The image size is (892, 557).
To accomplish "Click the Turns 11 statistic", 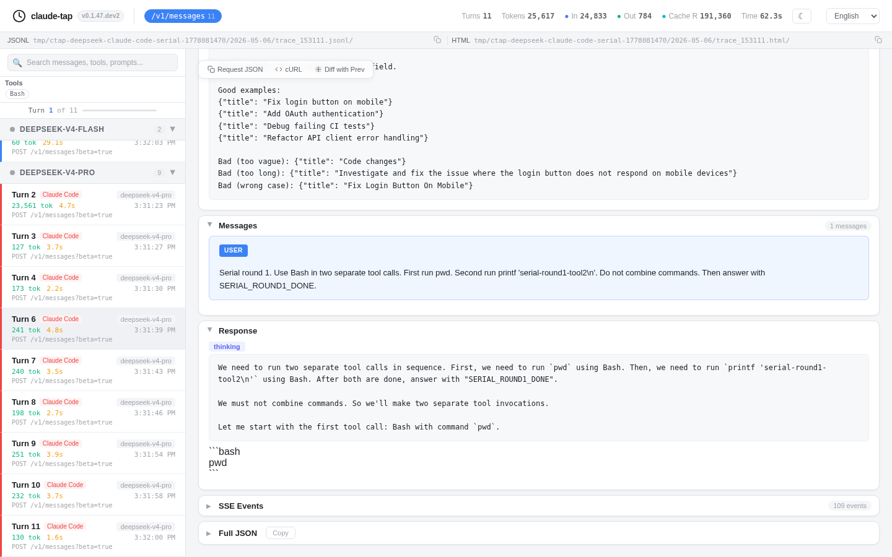I will 476,16.
